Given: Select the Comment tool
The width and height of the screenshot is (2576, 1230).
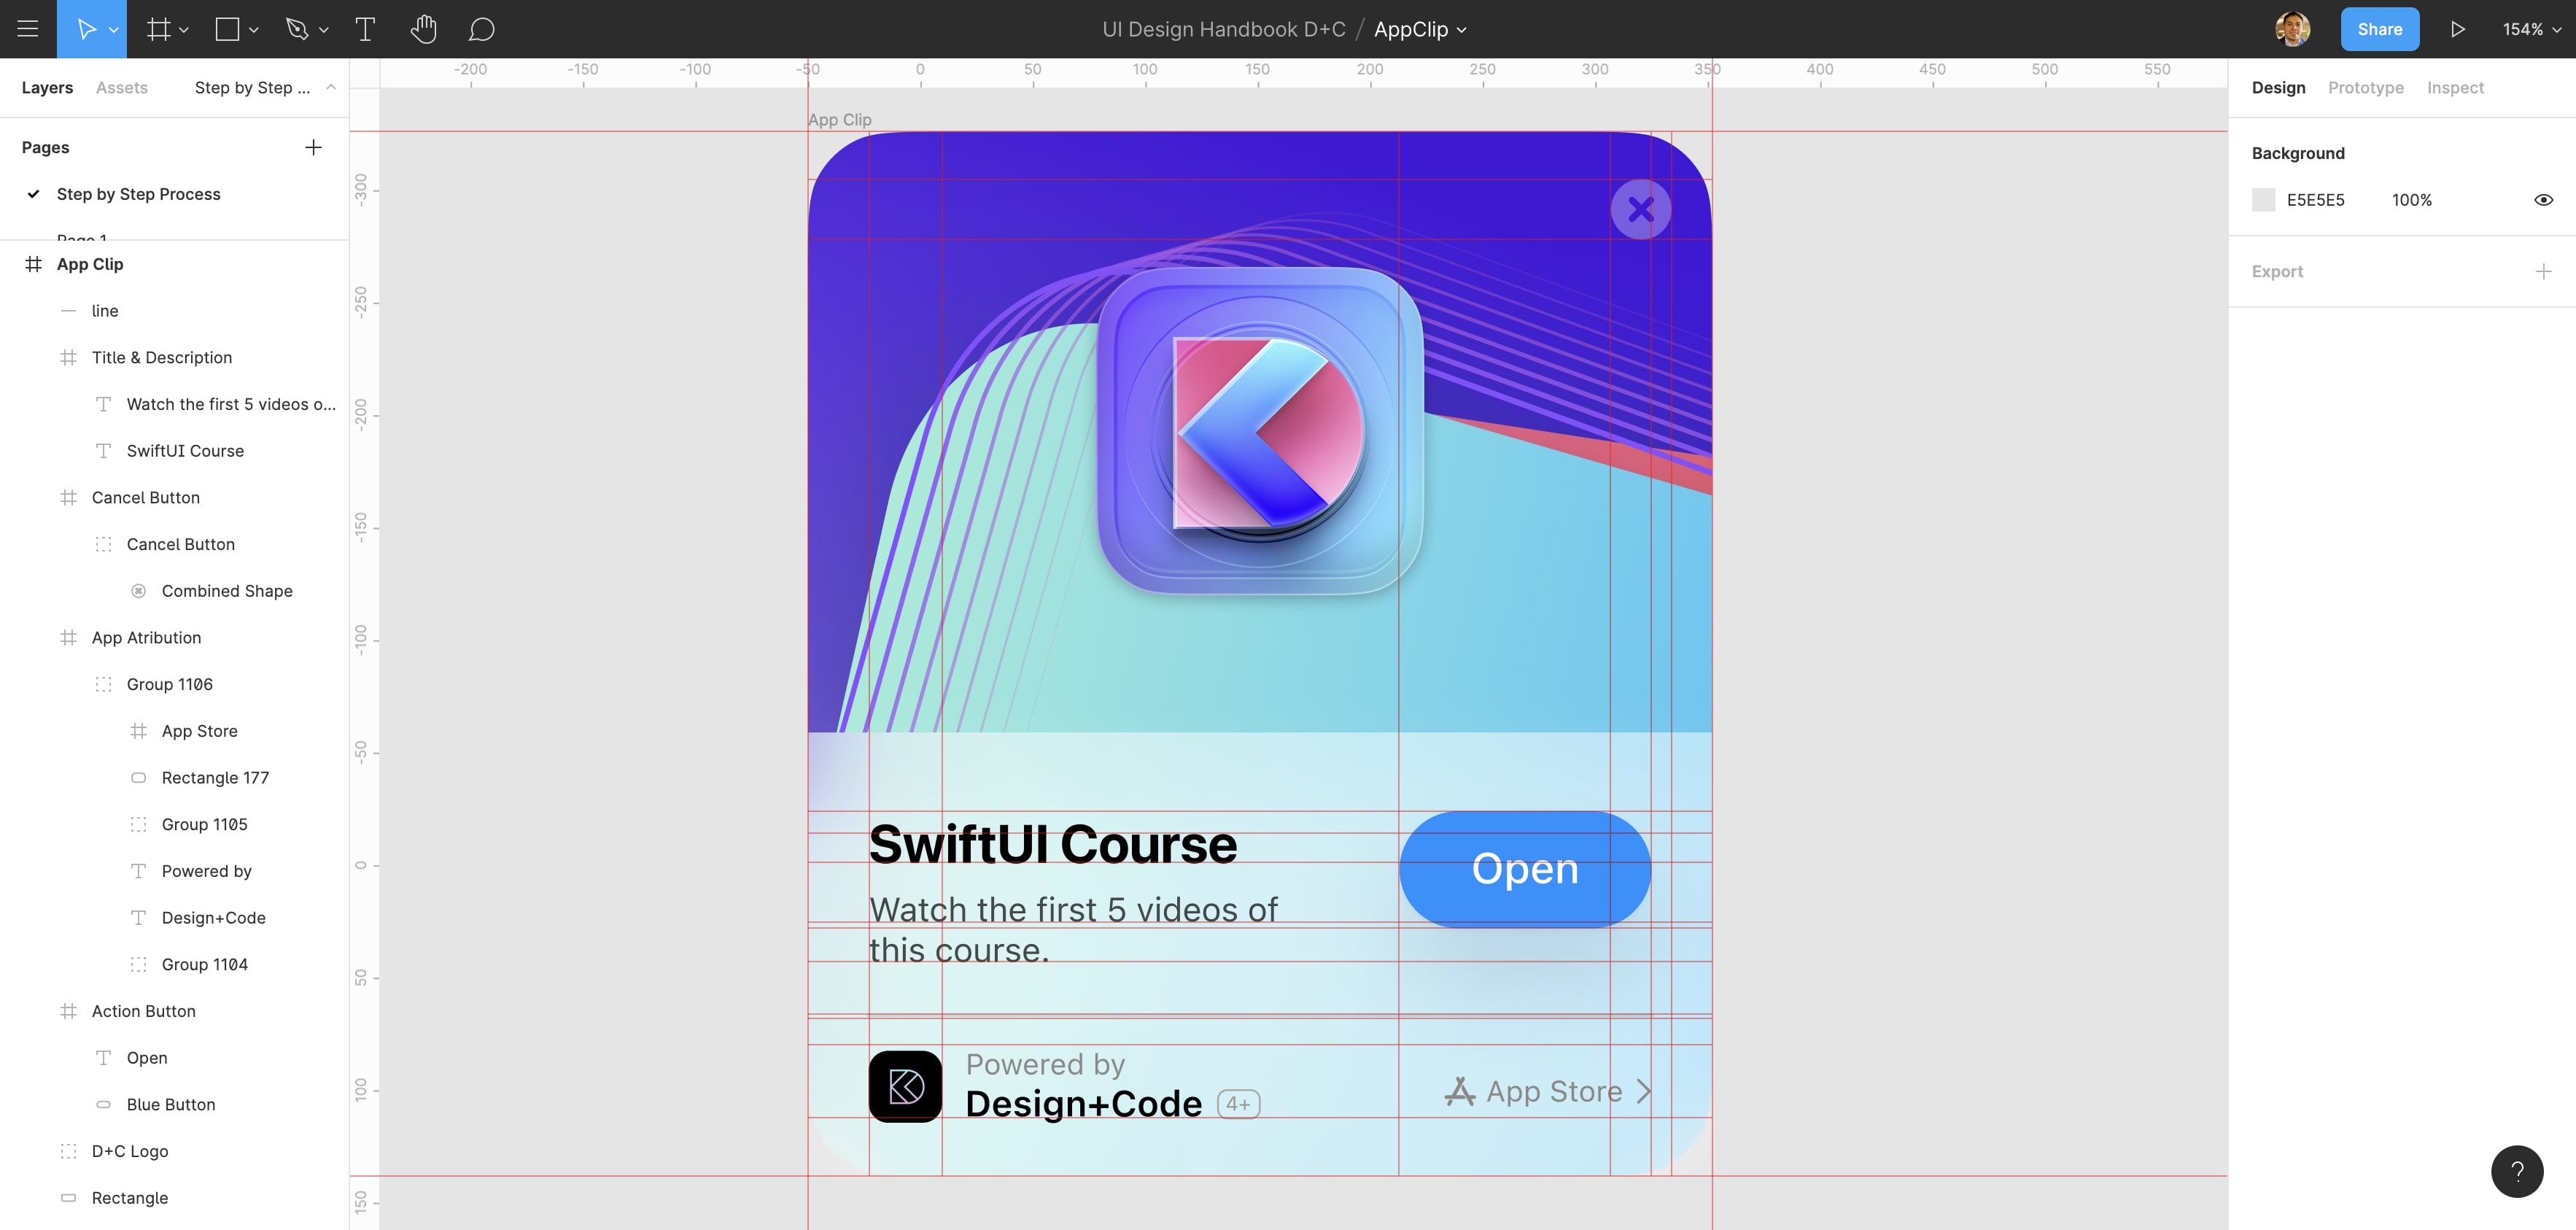Looking at the screenshot, I should point(481,29).
